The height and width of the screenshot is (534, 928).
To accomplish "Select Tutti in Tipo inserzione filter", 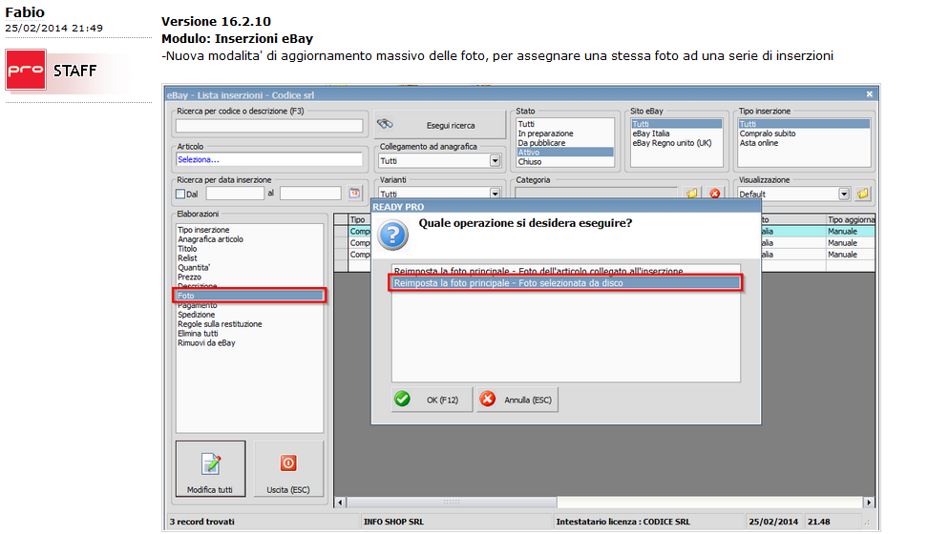I will tap(804, 124).
